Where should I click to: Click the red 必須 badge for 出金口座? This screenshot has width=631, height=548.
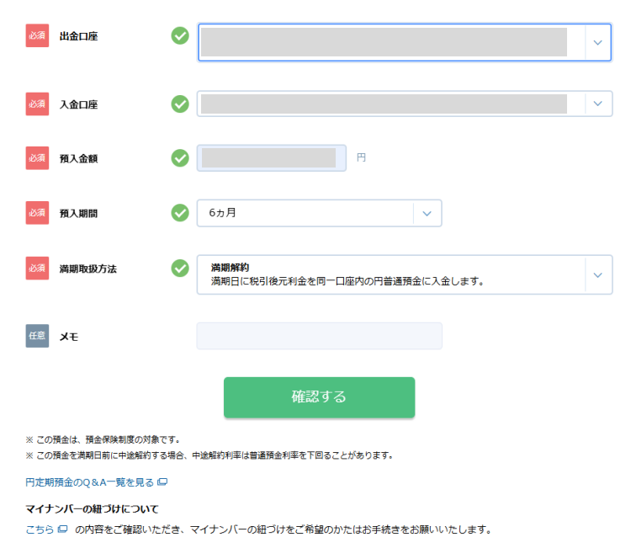pyautogui.click(x=38, y=36)
